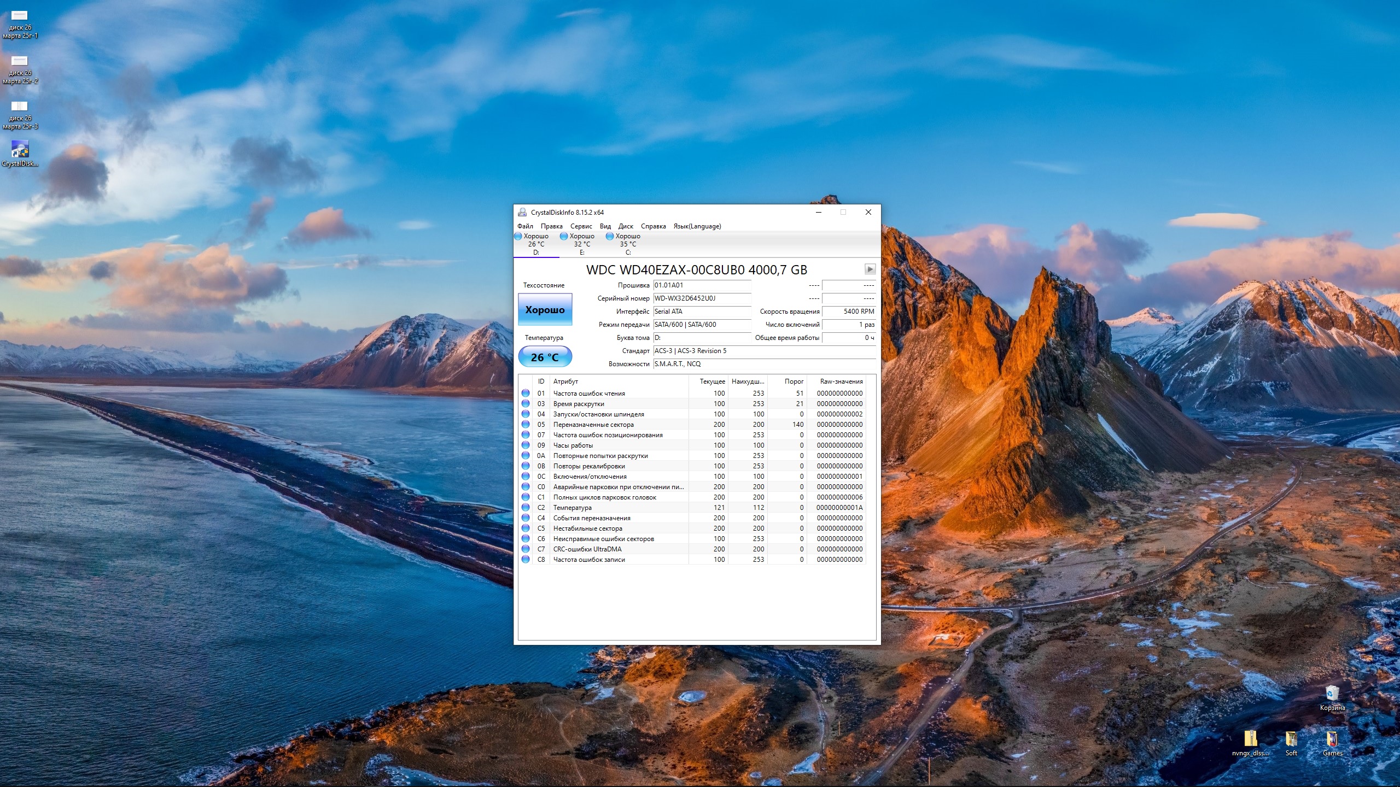This screenshot has width=1400, height=787.
Task: Click status orb of attribute 05 row
Action: point(526,425)
